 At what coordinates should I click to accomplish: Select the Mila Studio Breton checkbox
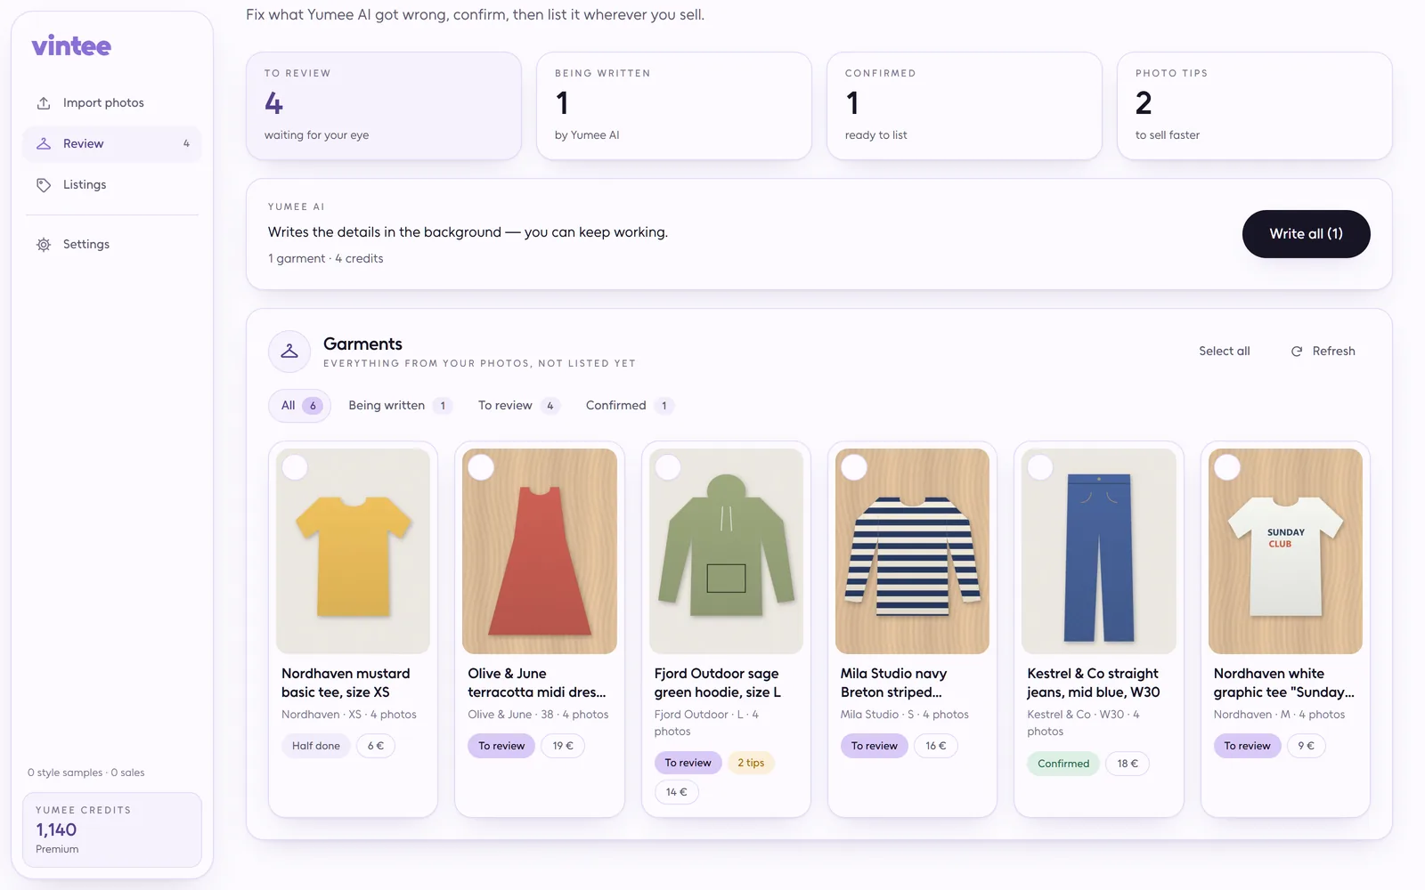pyautogui.click(x=854, y=467)
